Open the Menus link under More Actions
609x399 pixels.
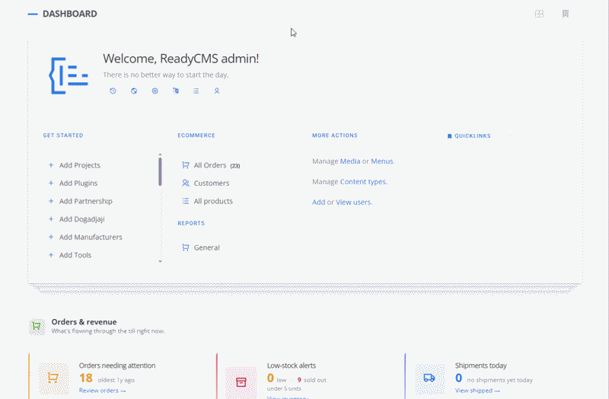[382, 161]
